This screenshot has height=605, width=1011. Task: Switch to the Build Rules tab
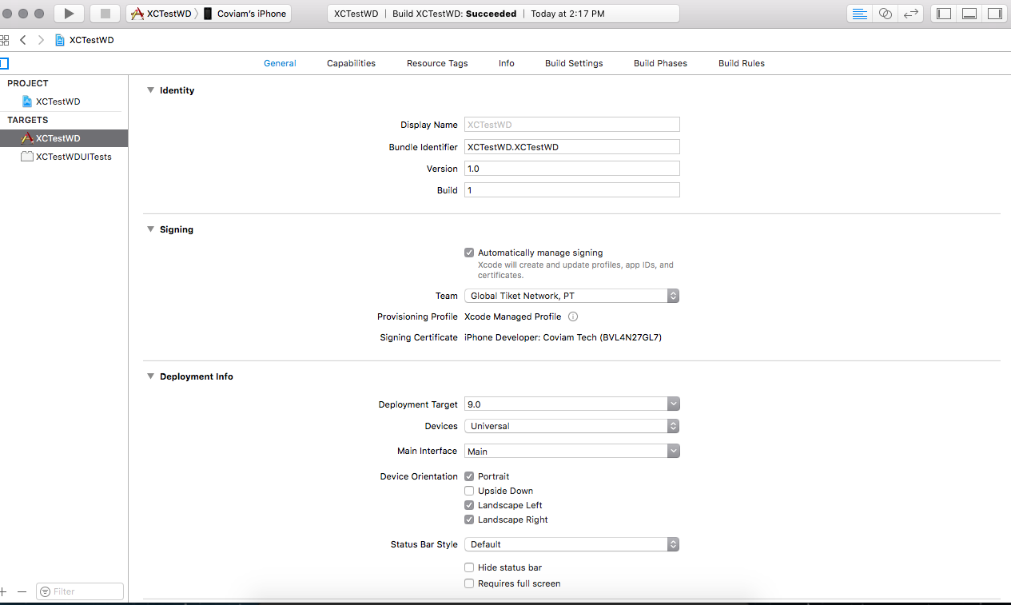[742, 63]
